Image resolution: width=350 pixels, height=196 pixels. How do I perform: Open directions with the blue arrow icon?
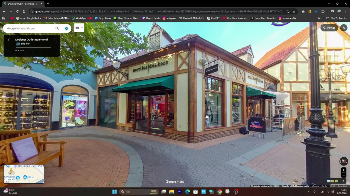pyautogui.click(x=66, y=28)
